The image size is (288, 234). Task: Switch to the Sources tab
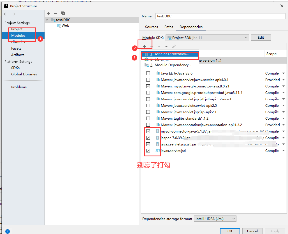151,27
